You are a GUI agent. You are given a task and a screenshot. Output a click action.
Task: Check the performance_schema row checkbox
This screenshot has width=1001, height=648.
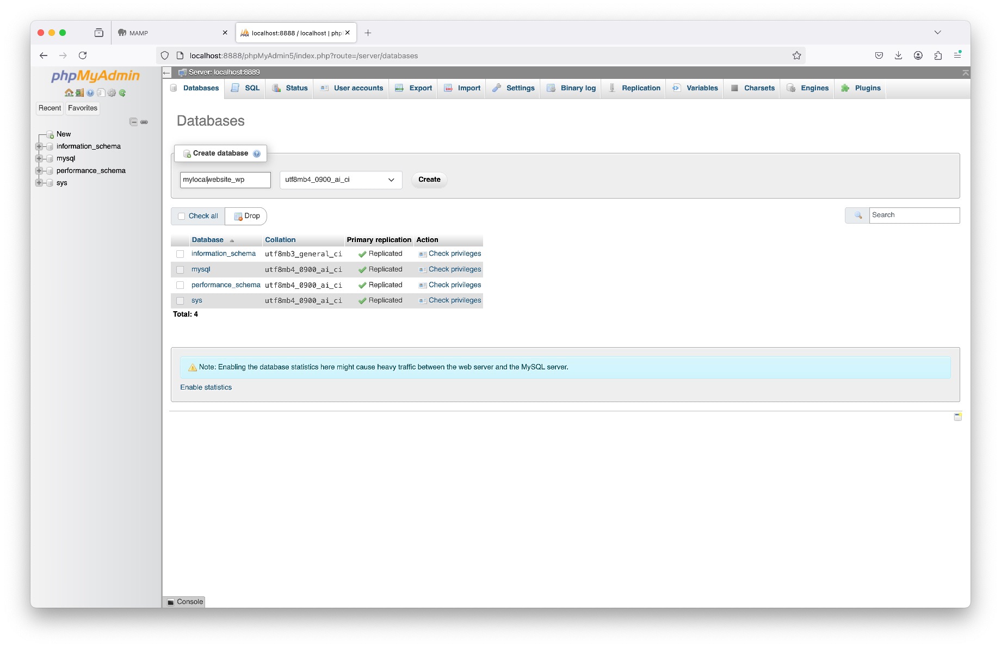[x=180, y=285]
